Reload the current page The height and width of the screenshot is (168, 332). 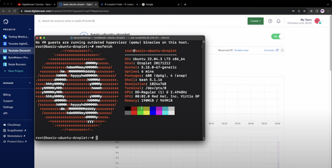tap(15, 11)
